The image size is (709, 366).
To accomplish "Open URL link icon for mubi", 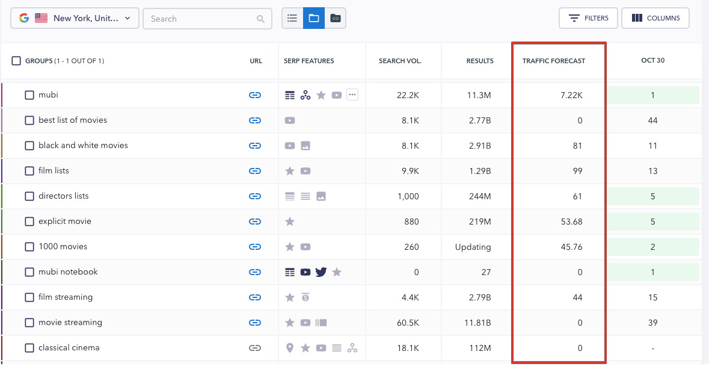I will pos(255,95).
